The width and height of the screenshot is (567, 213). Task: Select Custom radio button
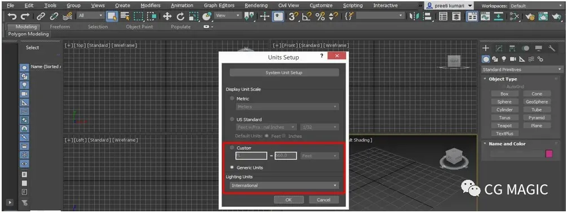[x=232, y=148]
